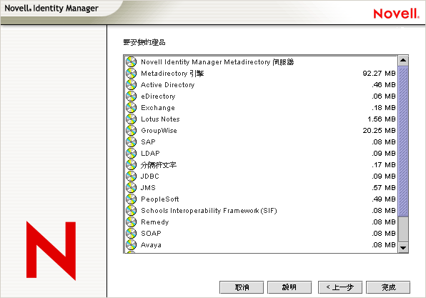
Task: Select the Exchange list entry
Action: (261, 108)
